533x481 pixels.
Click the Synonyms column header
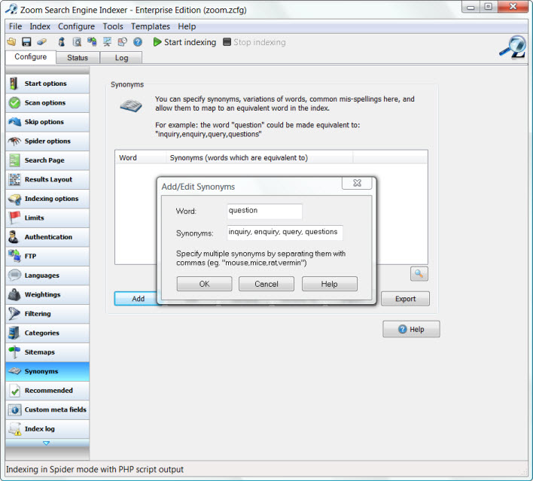point(260,158)
